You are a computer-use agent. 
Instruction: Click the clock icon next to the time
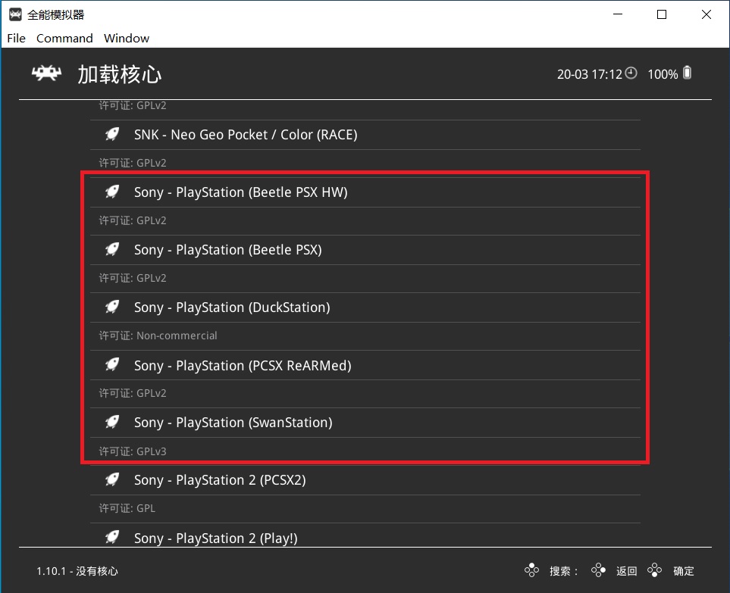(631, 73)
